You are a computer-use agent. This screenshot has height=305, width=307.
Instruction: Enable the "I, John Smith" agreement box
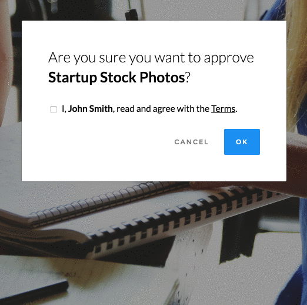point(54,110)
